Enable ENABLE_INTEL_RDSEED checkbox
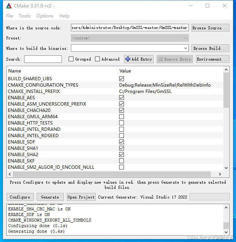 [x=122, y=136]
